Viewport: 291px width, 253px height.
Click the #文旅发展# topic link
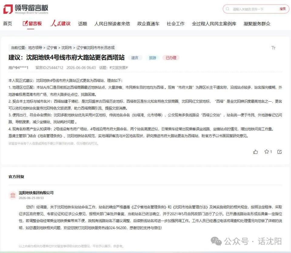pos(119,68)
